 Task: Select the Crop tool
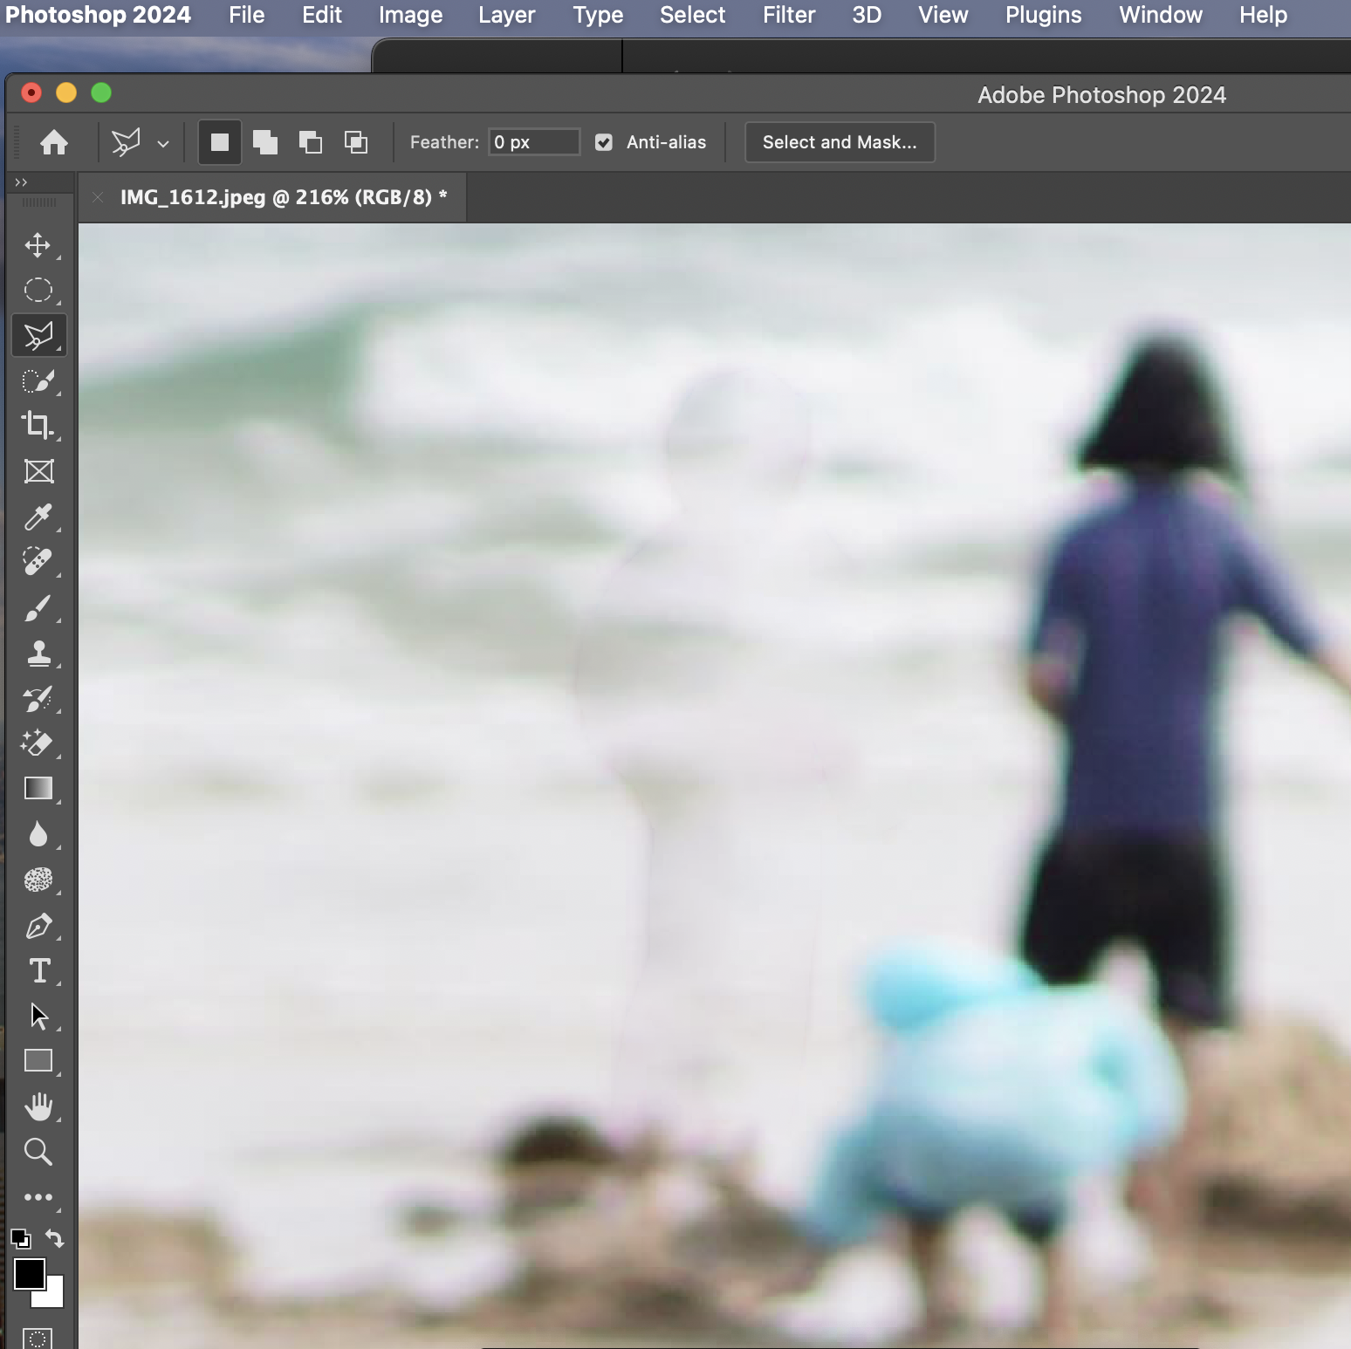coord(38,425)
